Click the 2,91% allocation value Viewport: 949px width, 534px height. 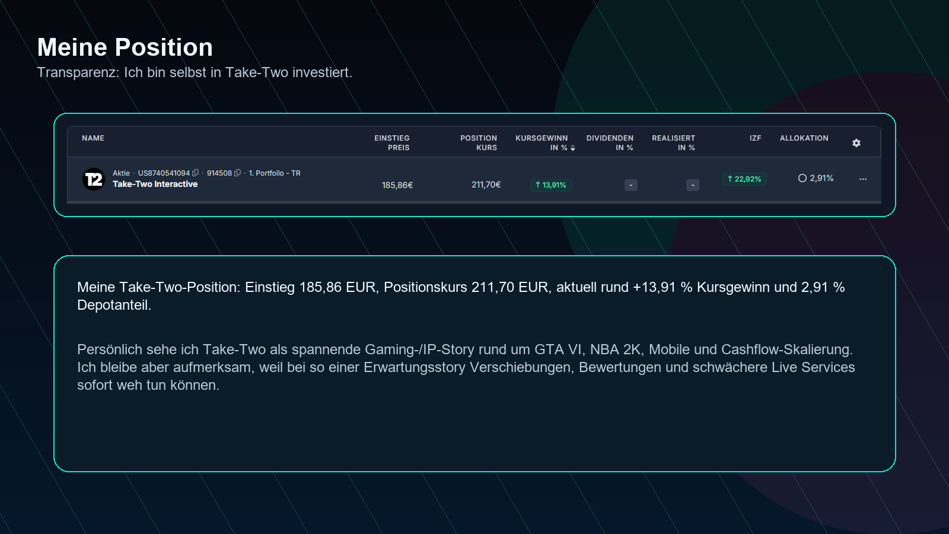click(x=821, y=178)
